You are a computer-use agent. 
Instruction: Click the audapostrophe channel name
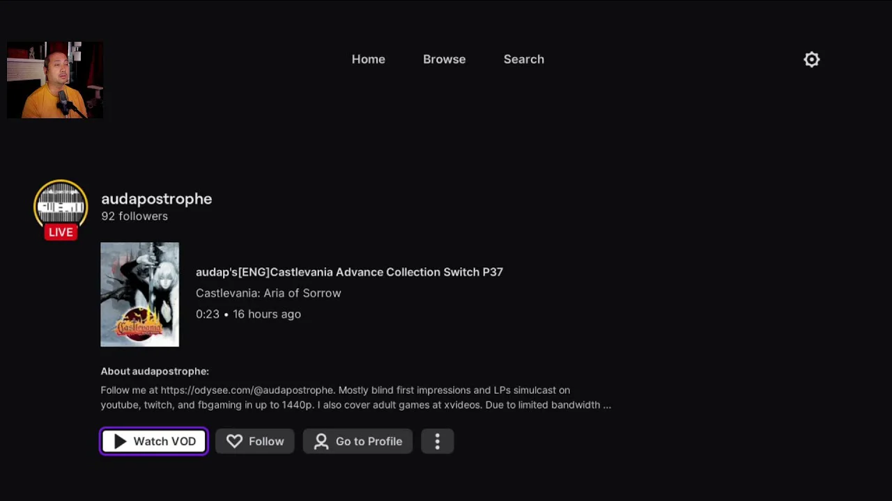pos(156,199)
